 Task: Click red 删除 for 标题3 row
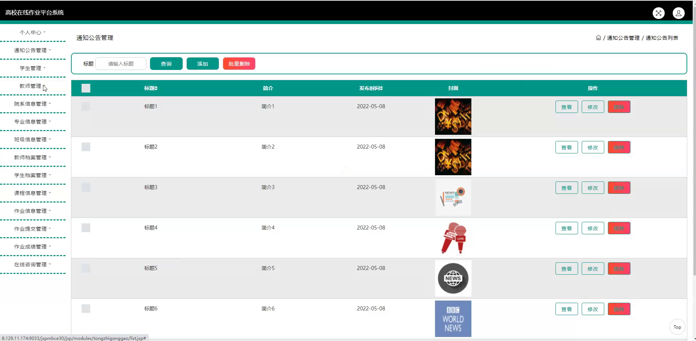[619, 188]
